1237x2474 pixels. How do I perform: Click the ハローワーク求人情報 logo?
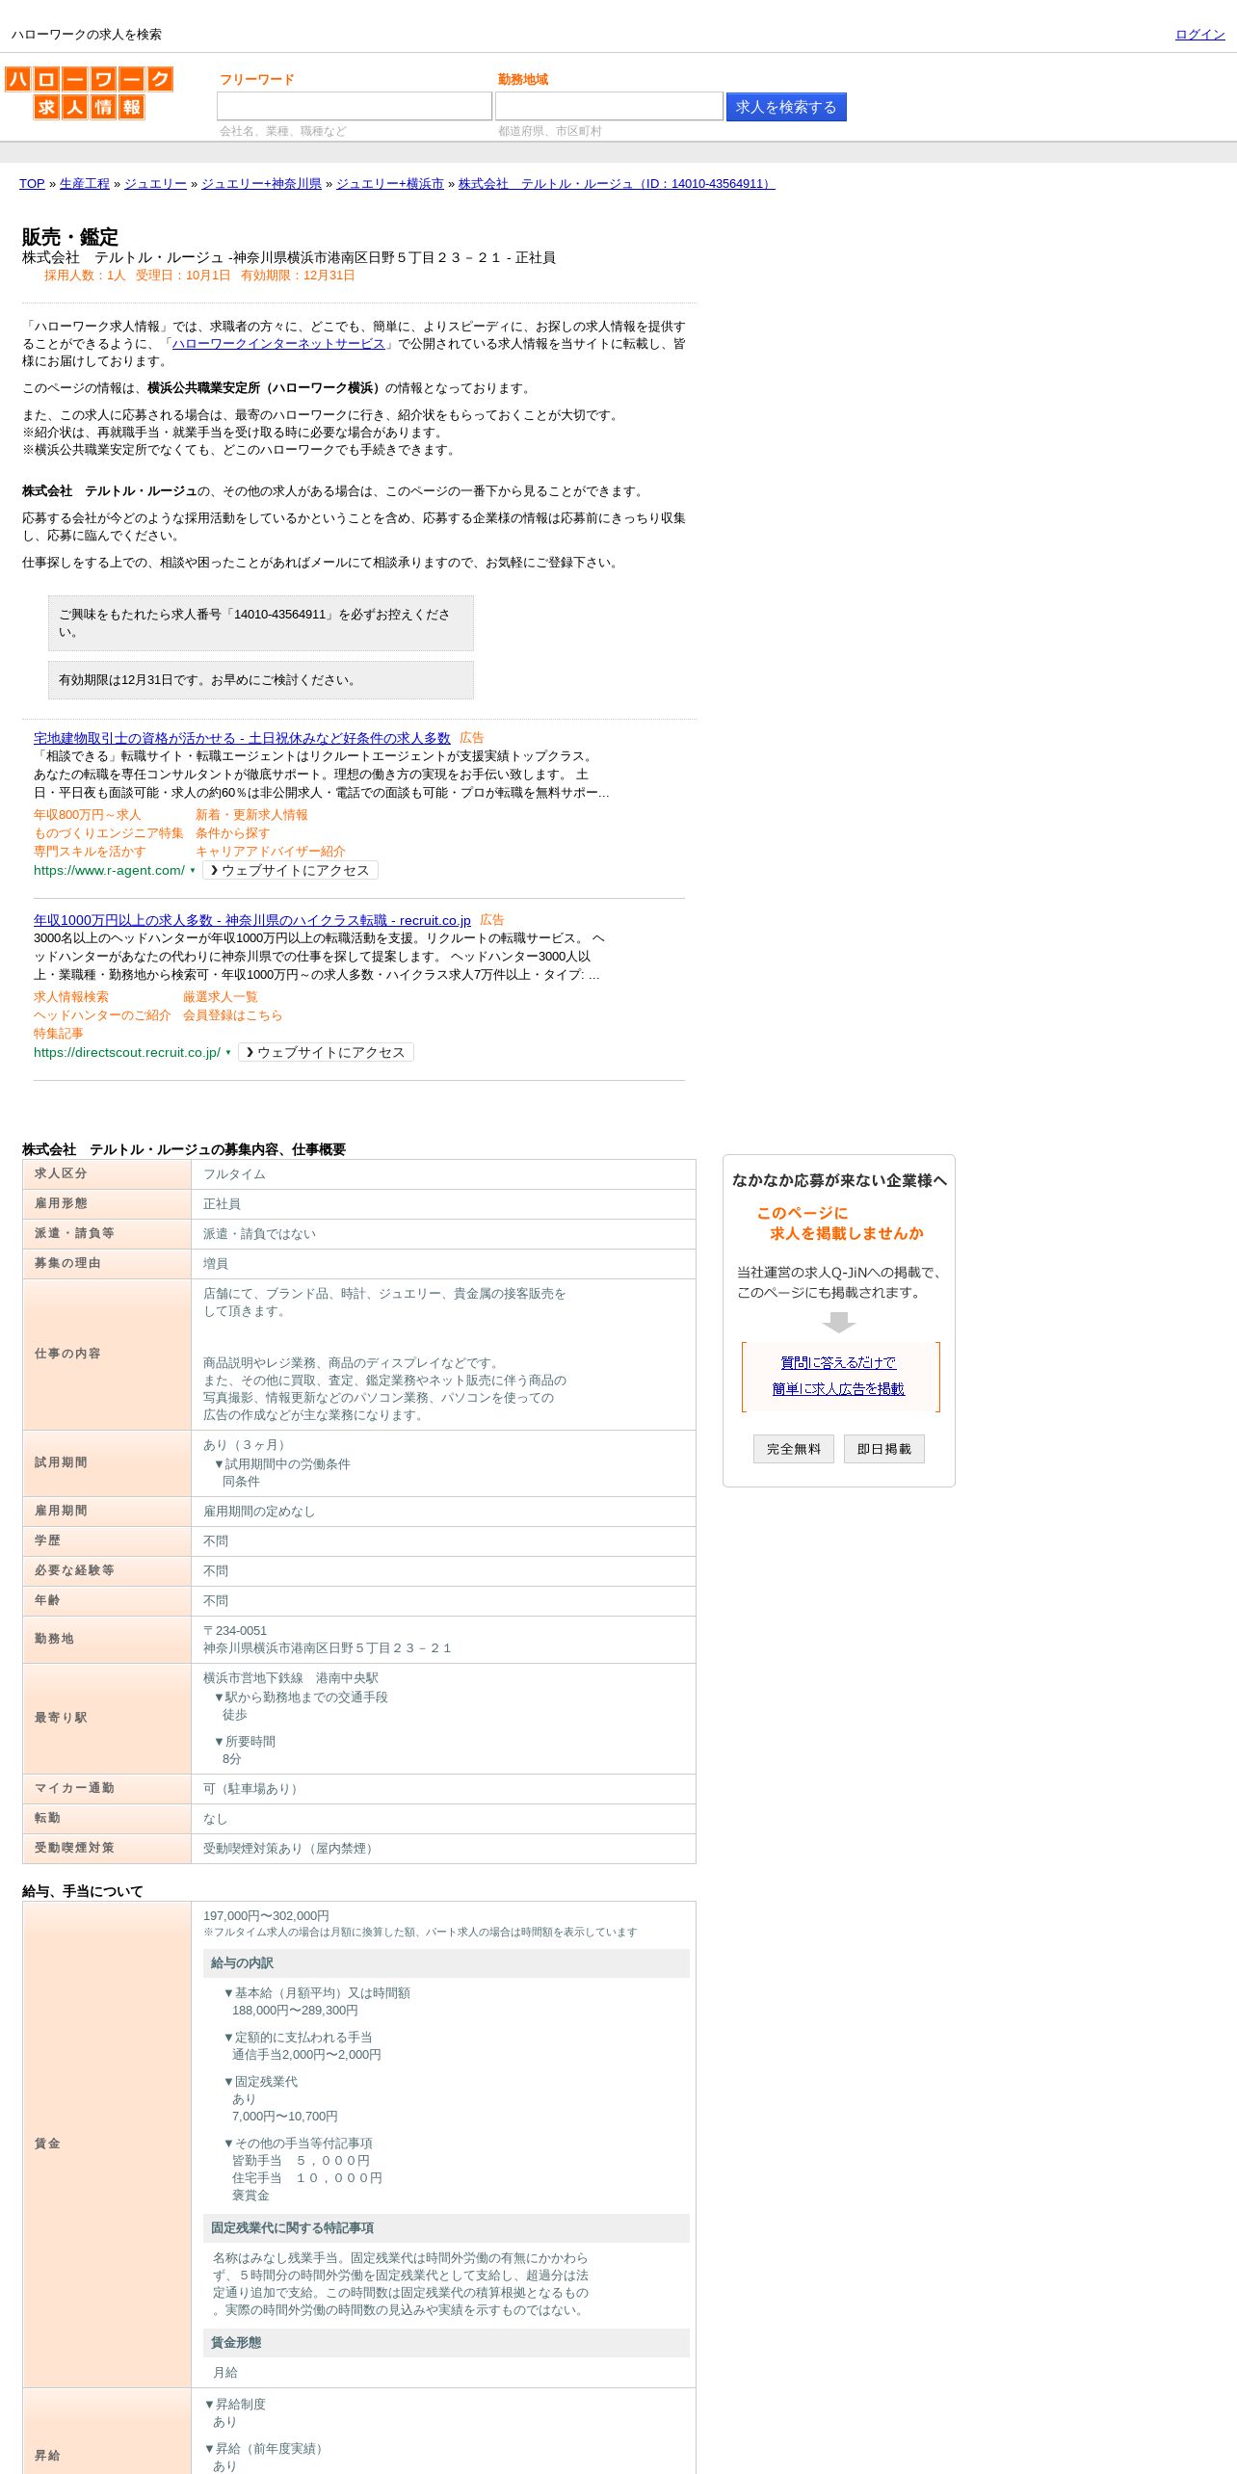click(89, 92)
